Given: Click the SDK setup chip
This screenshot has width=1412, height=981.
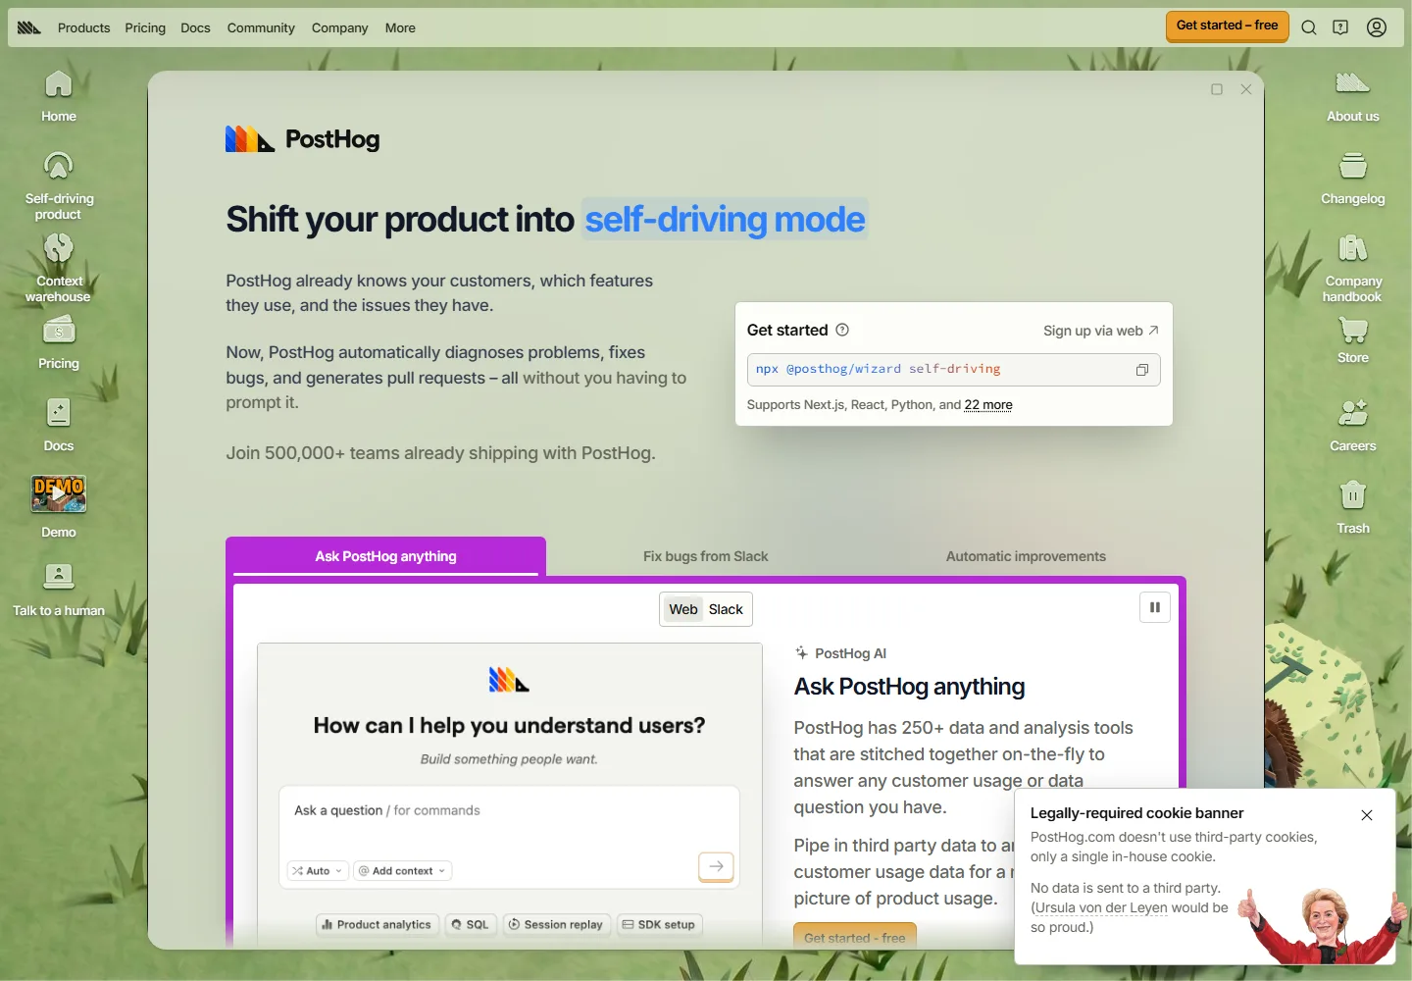Looking at the screenshot, I should click(x=659, y=925).
